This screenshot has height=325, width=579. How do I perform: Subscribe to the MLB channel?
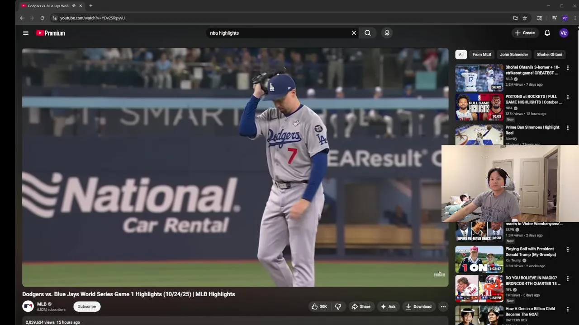[x=87, y=306]
